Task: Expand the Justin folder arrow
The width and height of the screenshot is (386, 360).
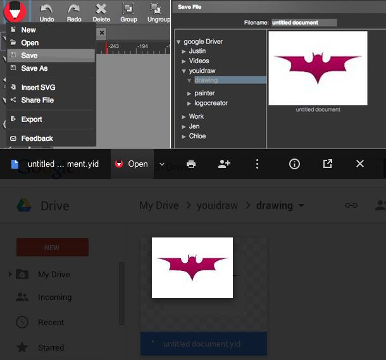Action: pos(184,51)
